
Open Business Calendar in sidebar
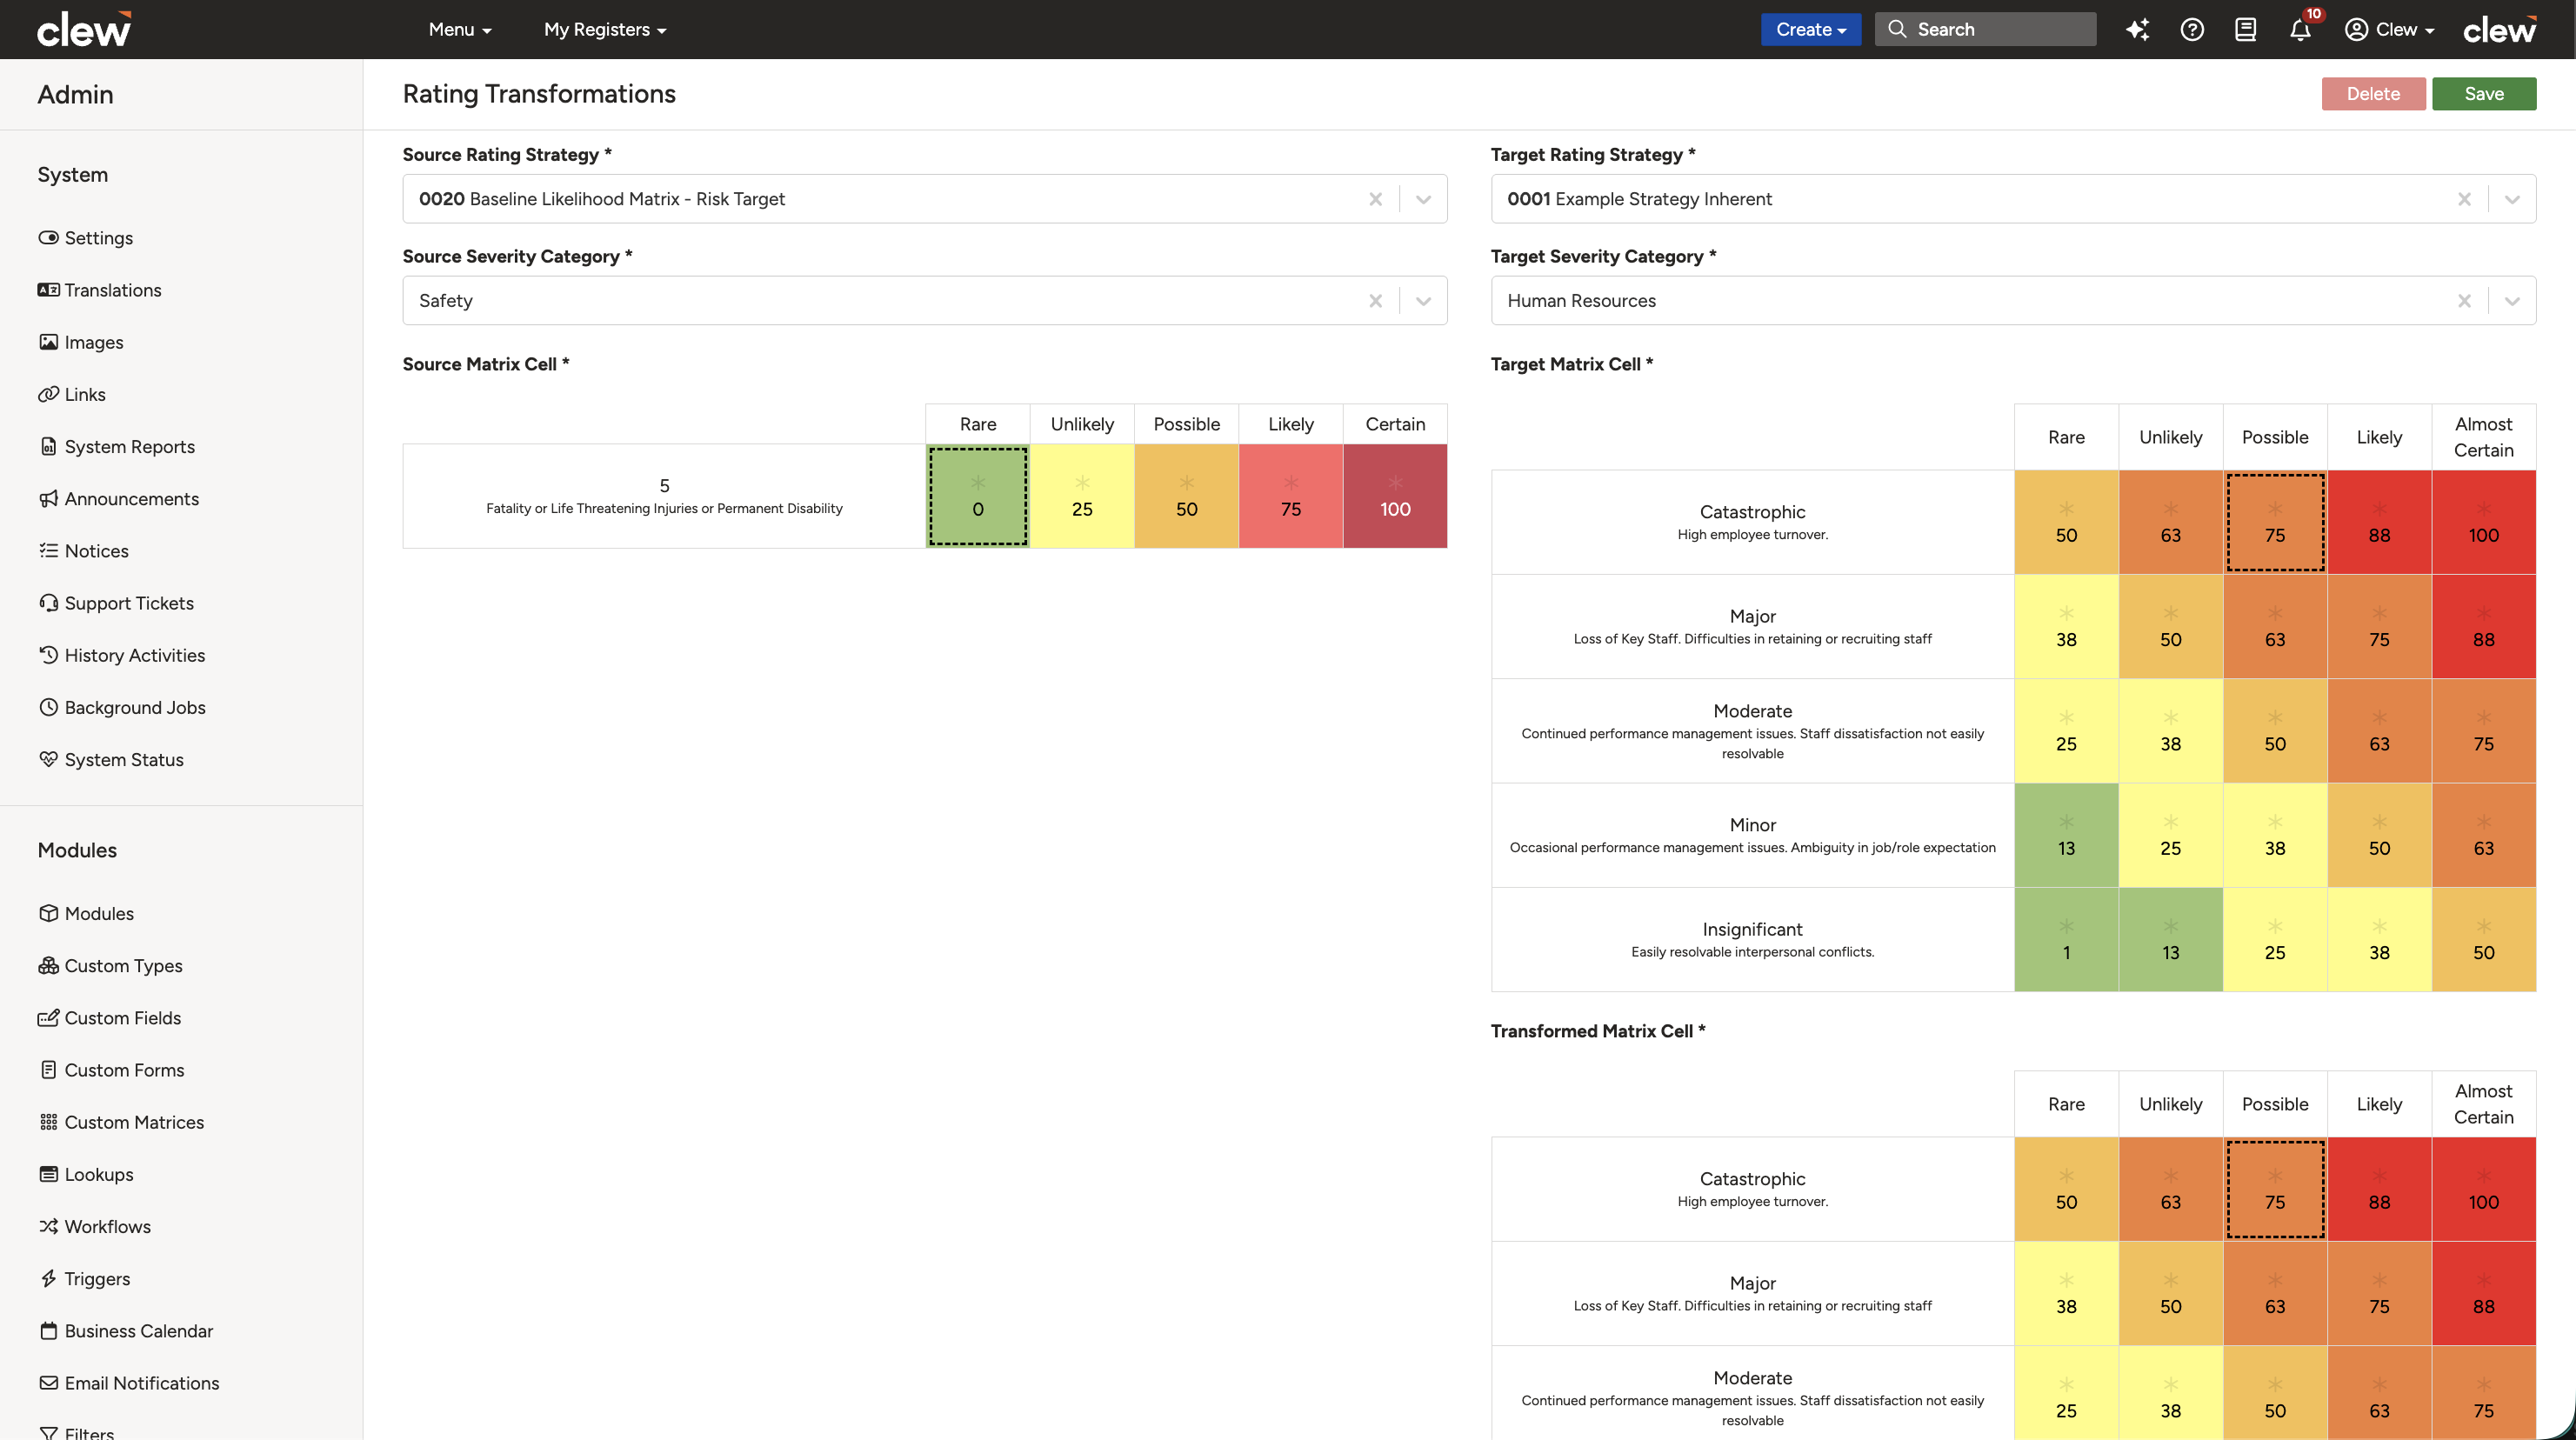[125, 1330]
